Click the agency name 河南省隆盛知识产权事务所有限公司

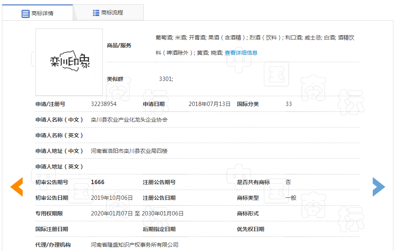(x=135, y=245)
